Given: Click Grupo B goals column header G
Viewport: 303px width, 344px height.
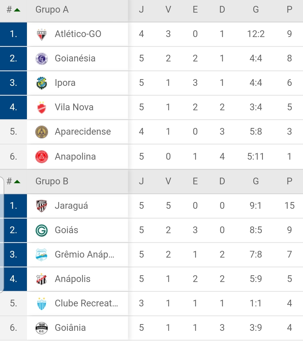Looking at the screenshot, I should tap(256, 181).
